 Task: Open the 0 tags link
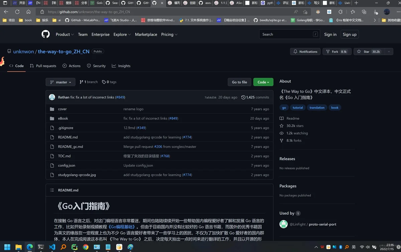[109, 82]
